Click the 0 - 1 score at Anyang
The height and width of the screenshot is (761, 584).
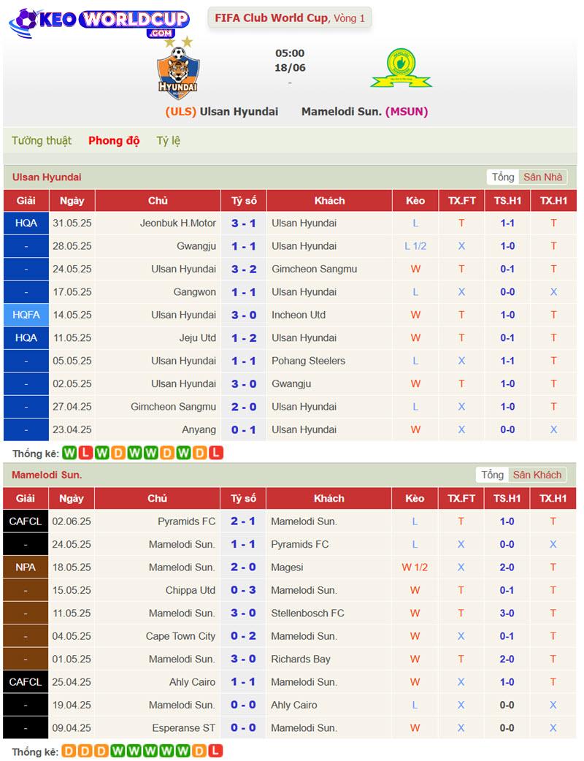pos(244,429)
